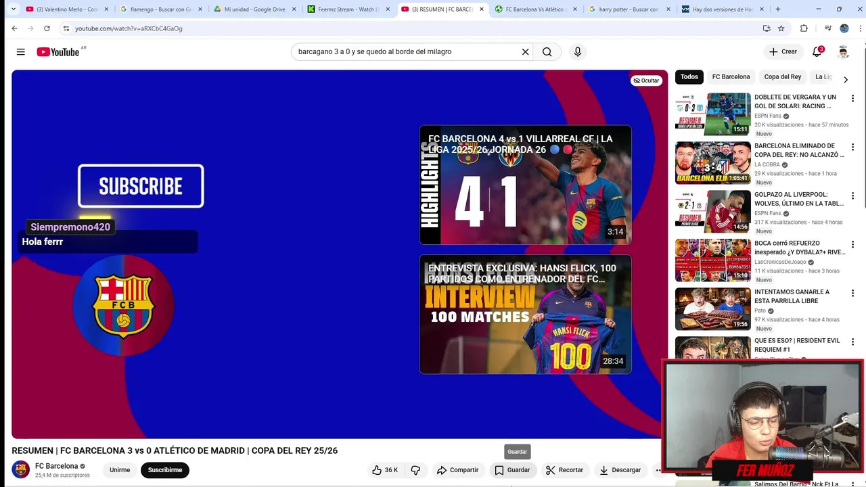Open GOLPAZO AL LIVERPOOL video thumbnail
The height and width of the screenshot is (487, 866).
coord(712,212)
